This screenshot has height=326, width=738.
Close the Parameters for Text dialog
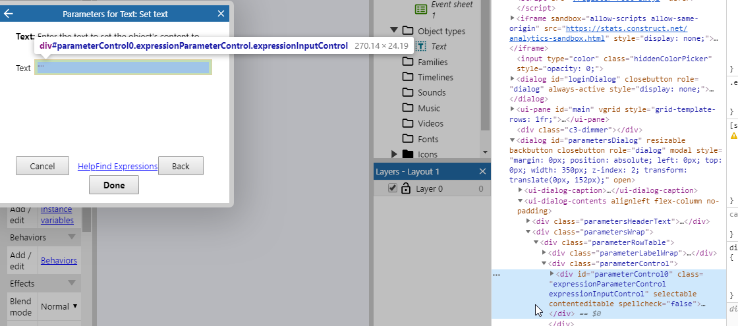pyautogui.click(x=221, y=14)
